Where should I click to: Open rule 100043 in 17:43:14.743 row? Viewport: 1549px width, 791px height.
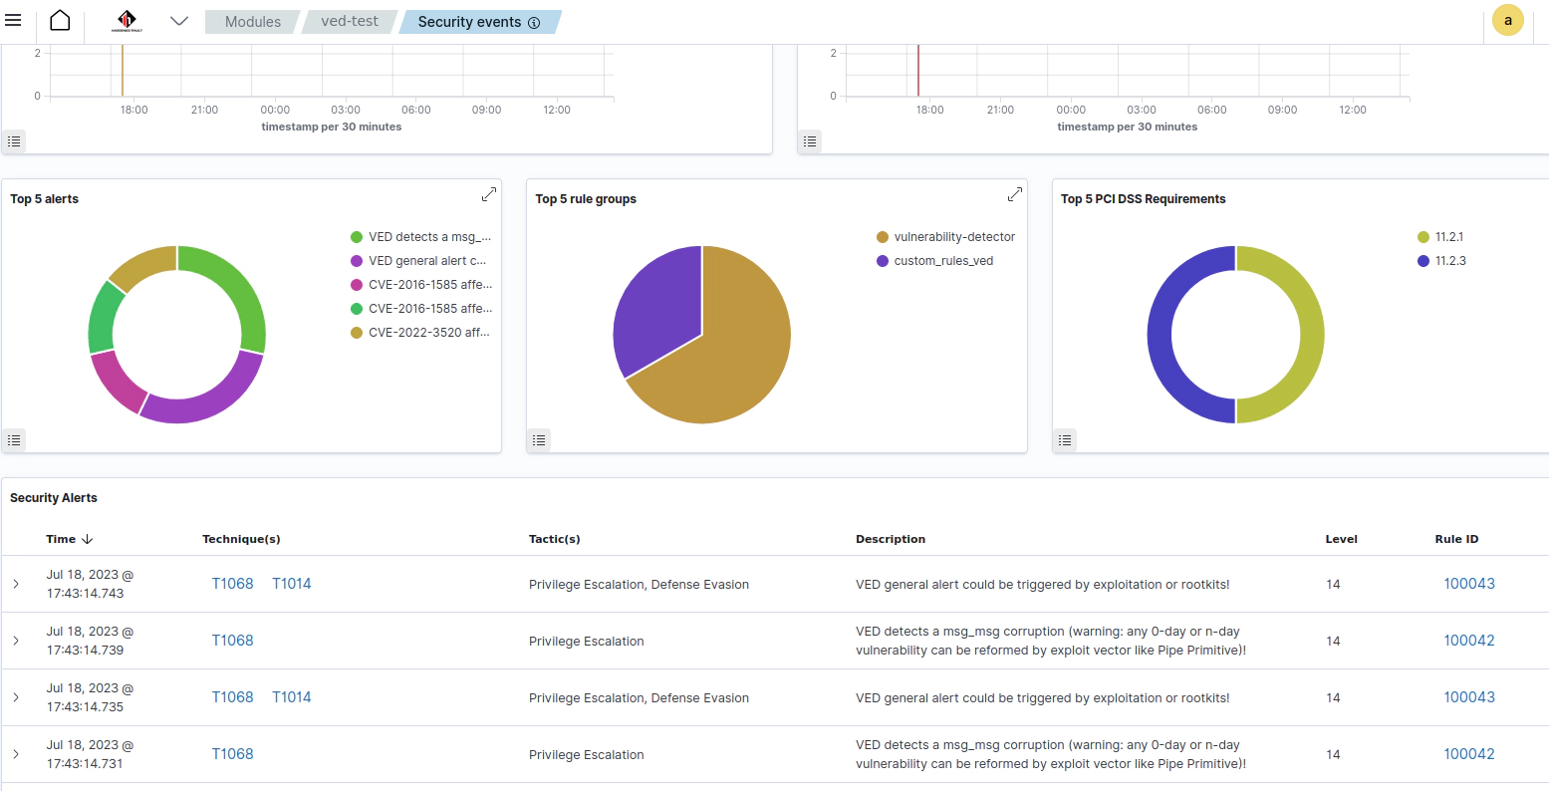point(1469,584)
